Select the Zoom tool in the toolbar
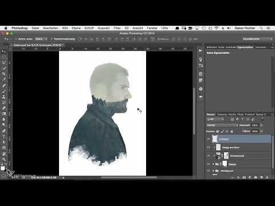Viewport: 275px width, 206px height. [3, 159]
